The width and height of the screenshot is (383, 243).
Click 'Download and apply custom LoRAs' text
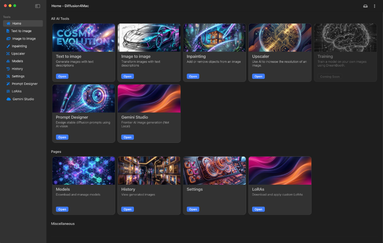pyautogui.click(x=278, y=195)
